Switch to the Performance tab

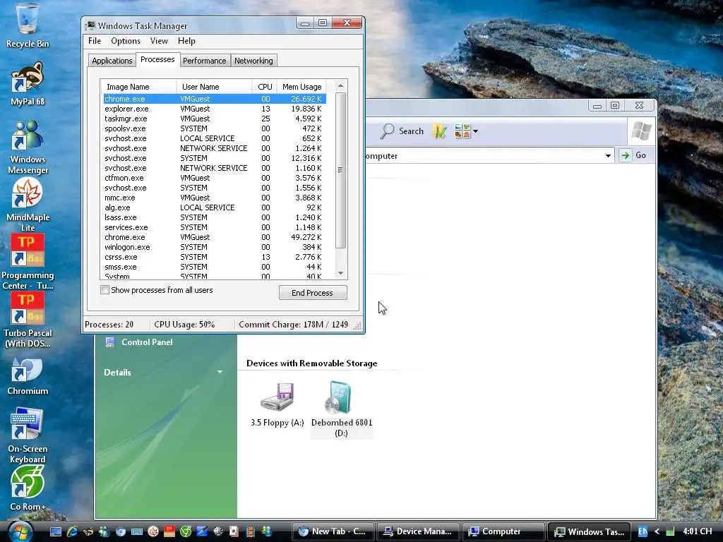[x=204, y=61]
